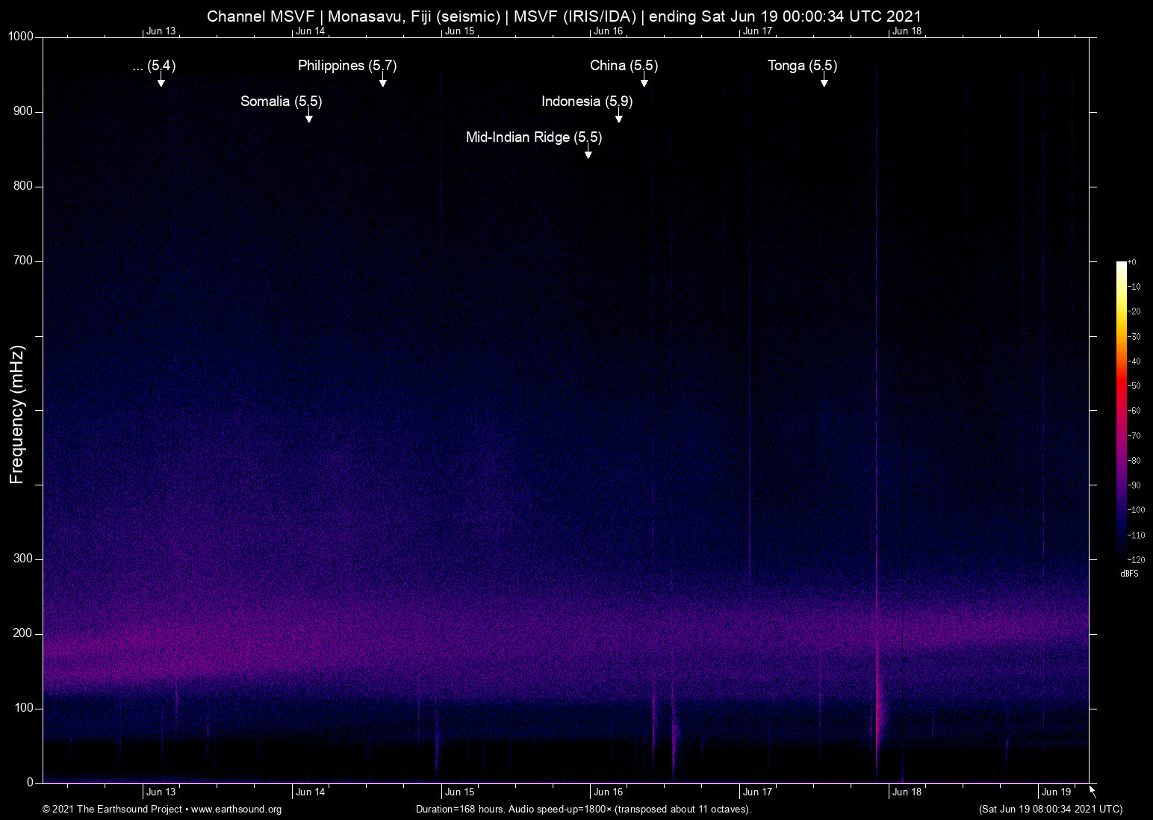The image size is (1153, 820).
Task: Click the arrow marker below the Philippines (5.7) label
Action: pos(382,81)
